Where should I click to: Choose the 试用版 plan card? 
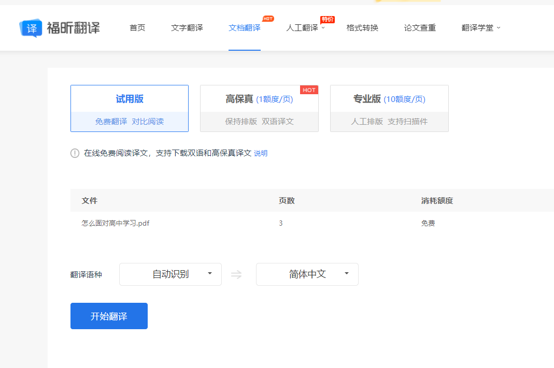130,108
